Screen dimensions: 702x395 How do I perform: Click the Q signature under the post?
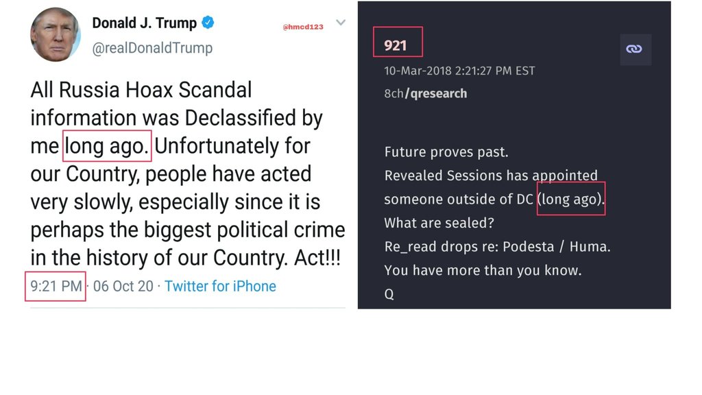389,294
